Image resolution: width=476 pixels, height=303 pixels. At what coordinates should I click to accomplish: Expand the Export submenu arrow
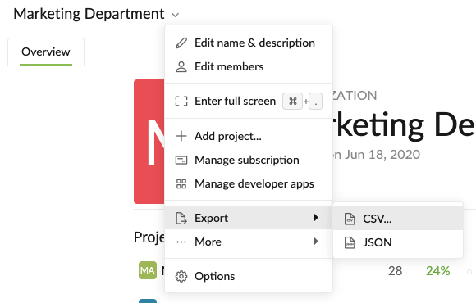pyautogui.click(x=316, y=218)
